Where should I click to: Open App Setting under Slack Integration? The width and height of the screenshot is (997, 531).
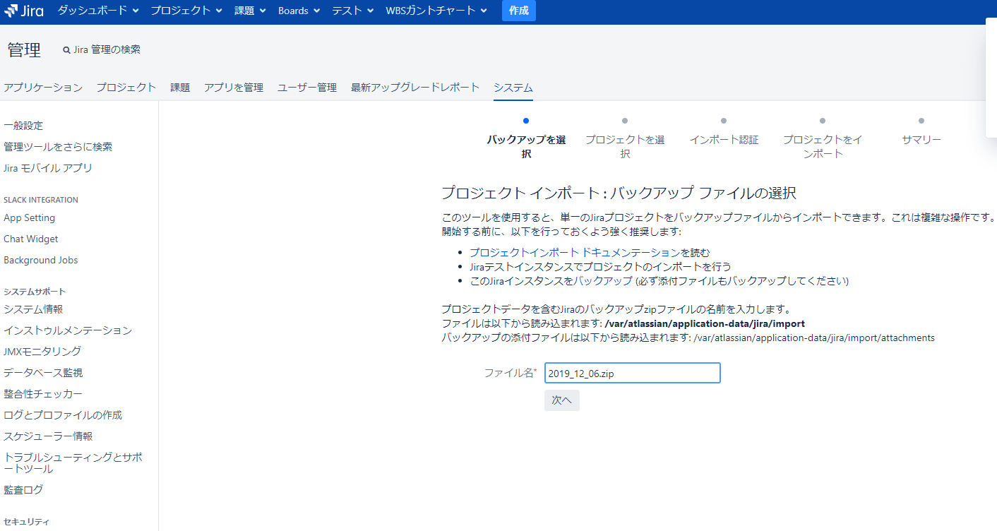tap(29, 217)
